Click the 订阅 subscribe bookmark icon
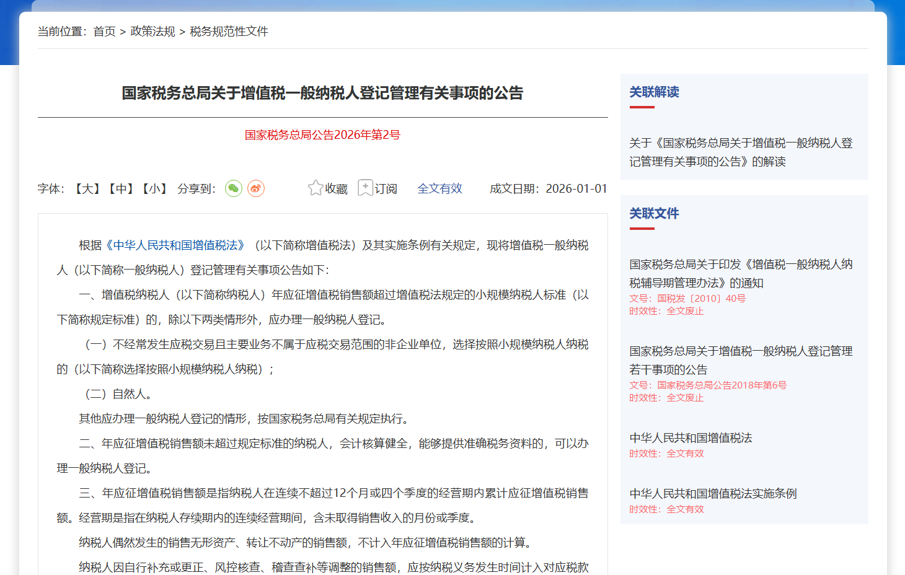This screenshot has width=905, height=575. click(x=366, y=188)
